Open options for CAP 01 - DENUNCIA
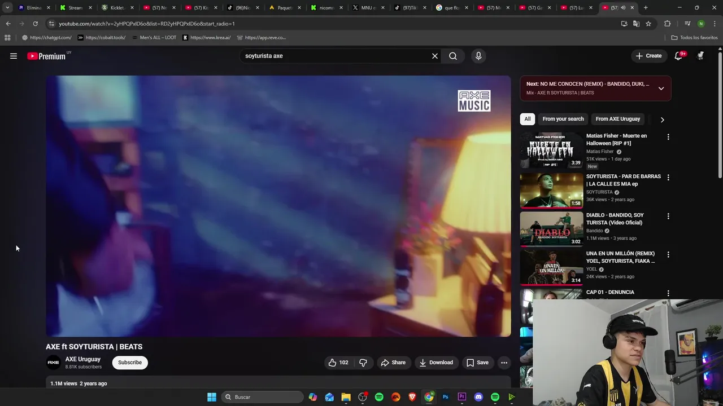 point(668,293)
